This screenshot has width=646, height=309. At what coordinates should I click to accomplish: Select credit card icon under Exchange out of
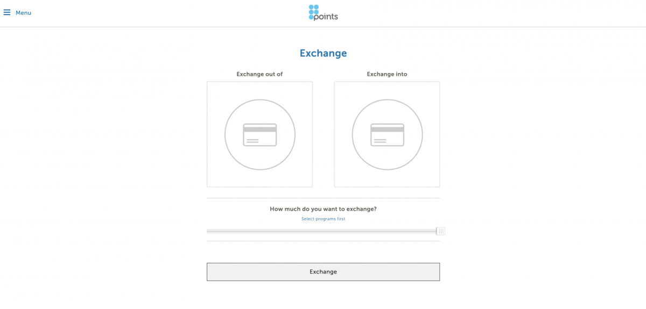pos(260,135)
